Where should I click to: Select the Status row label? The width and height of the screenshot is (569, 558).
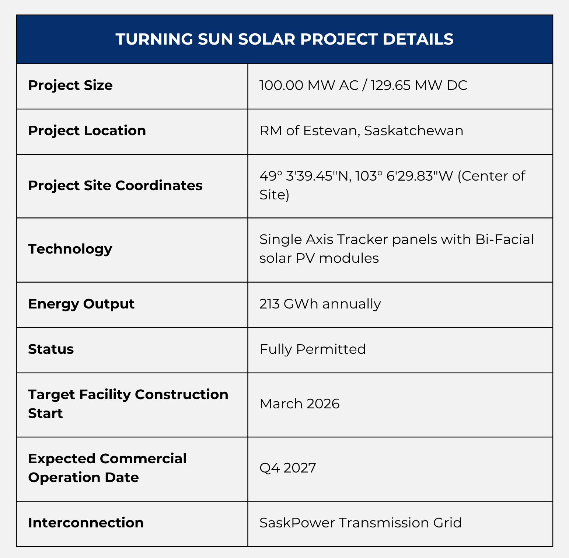pos(51,349)
